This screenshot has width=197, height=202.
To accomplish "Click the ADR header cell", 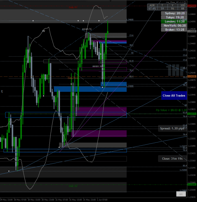I will [x=152, y=5].
